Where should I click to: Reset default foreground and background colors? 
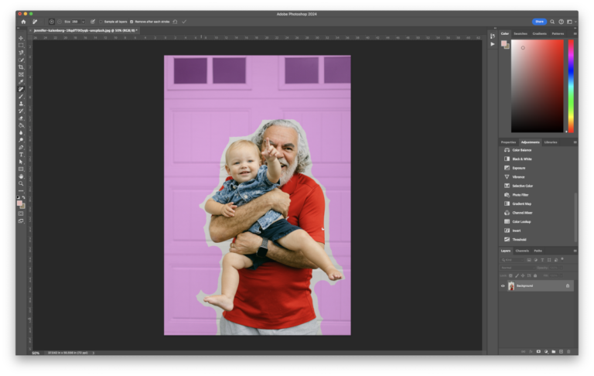[x=19, y=197]
